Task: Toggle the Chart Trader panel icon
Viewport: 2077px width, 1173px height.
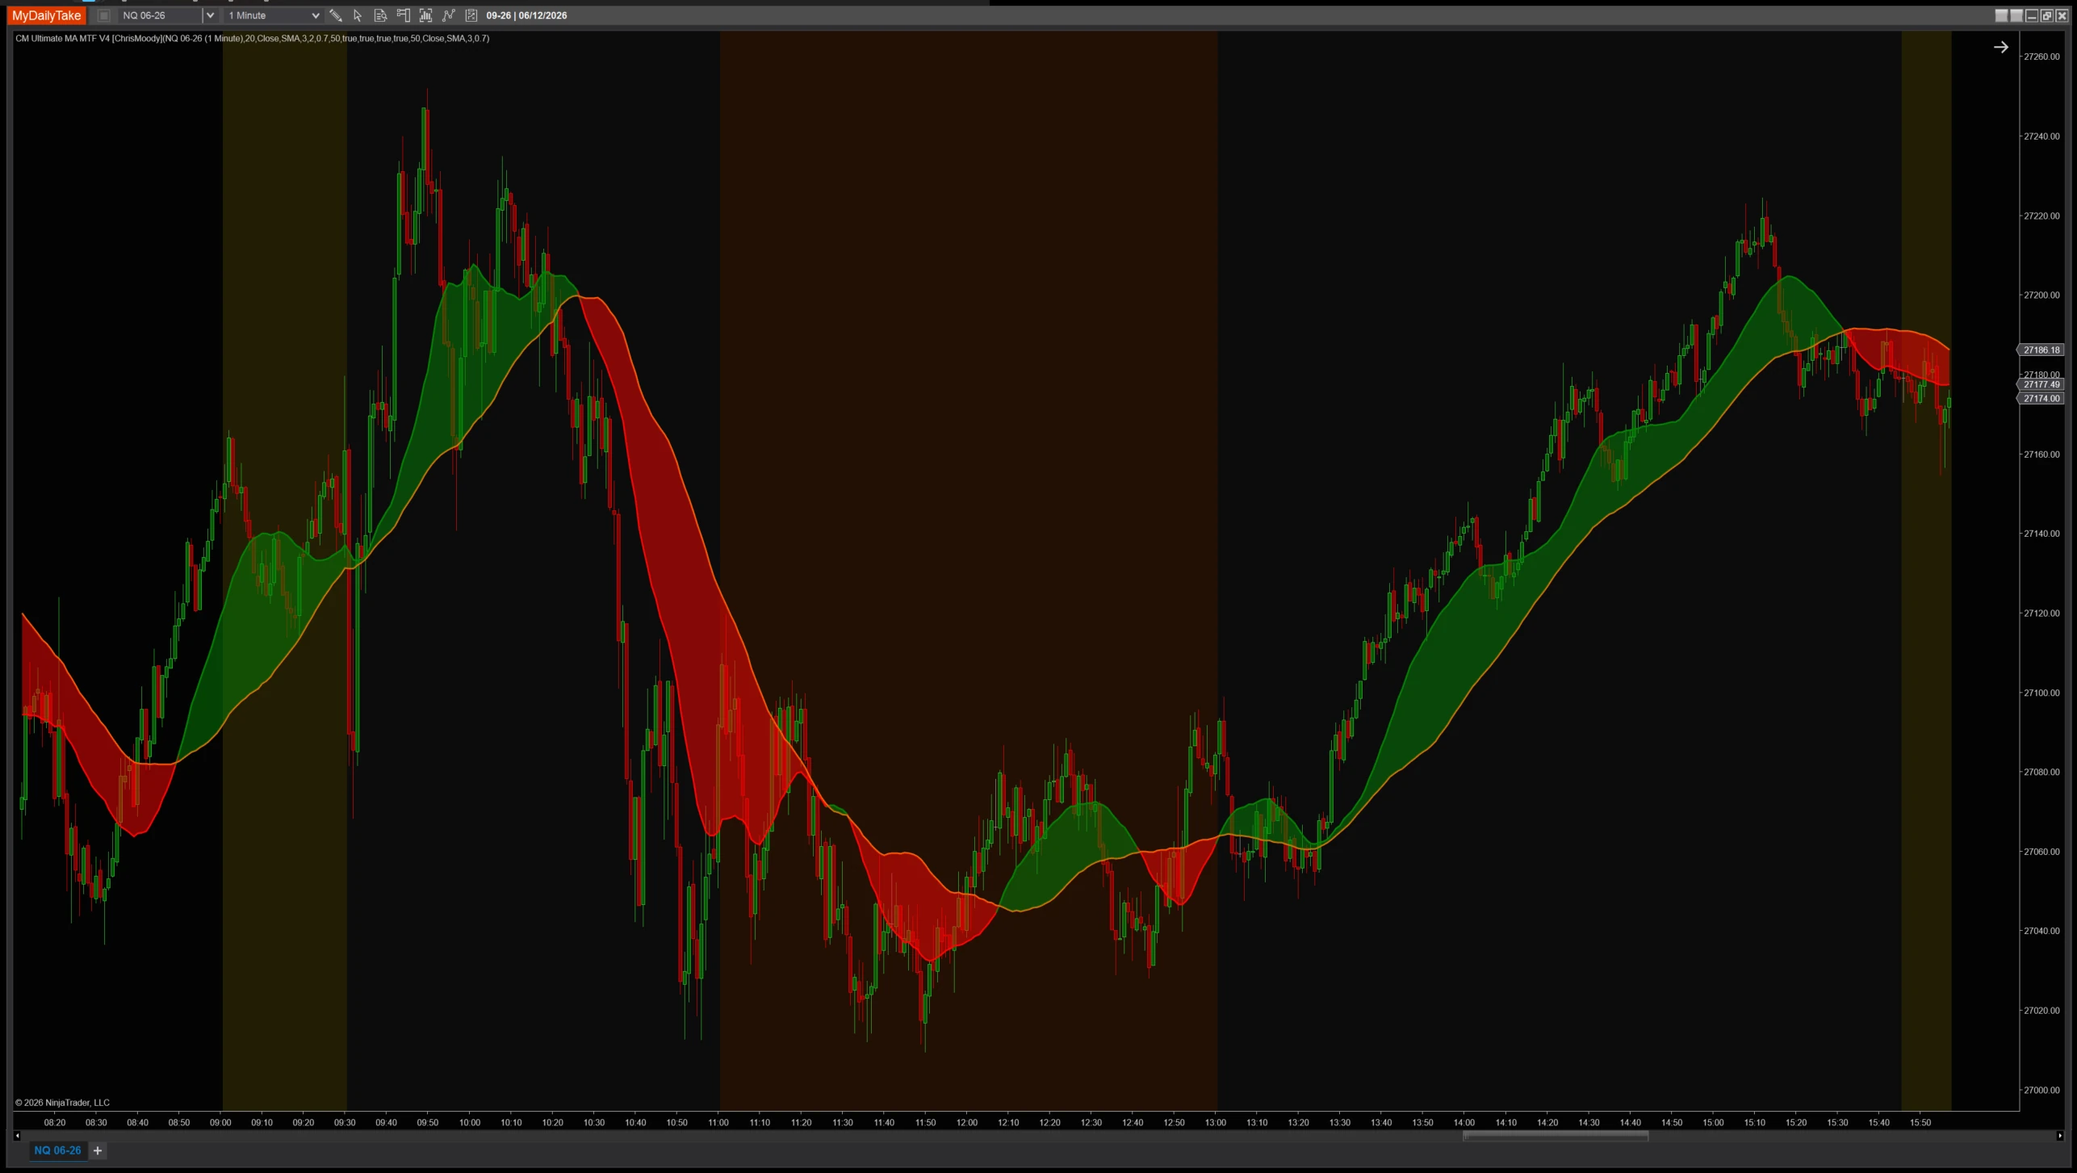Action: pyautogui.click(x=403, y=15)
